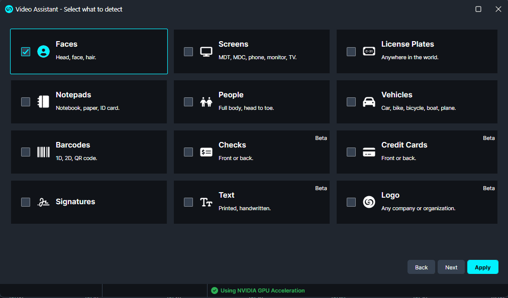Click the Screens monitor icon
The image size is (508, 298).
click(207, 51)
